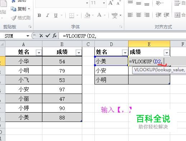Open Clipboard (剪贴板) dialog launcher
The width and height of the screenshot is (186, 141).
pos(30,27)
